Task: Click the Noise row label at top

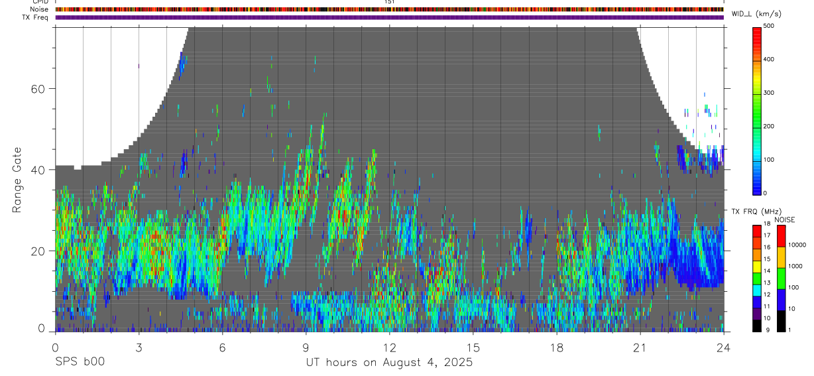Action: (x=38, y=10)
